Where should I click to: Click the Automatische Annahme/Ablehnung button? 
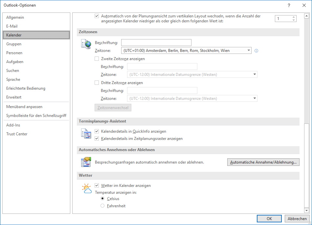(x=263, y=162)
